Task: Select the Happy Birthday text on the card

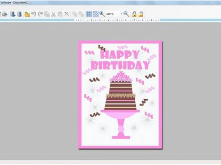Action: click(x=120, y=60)
